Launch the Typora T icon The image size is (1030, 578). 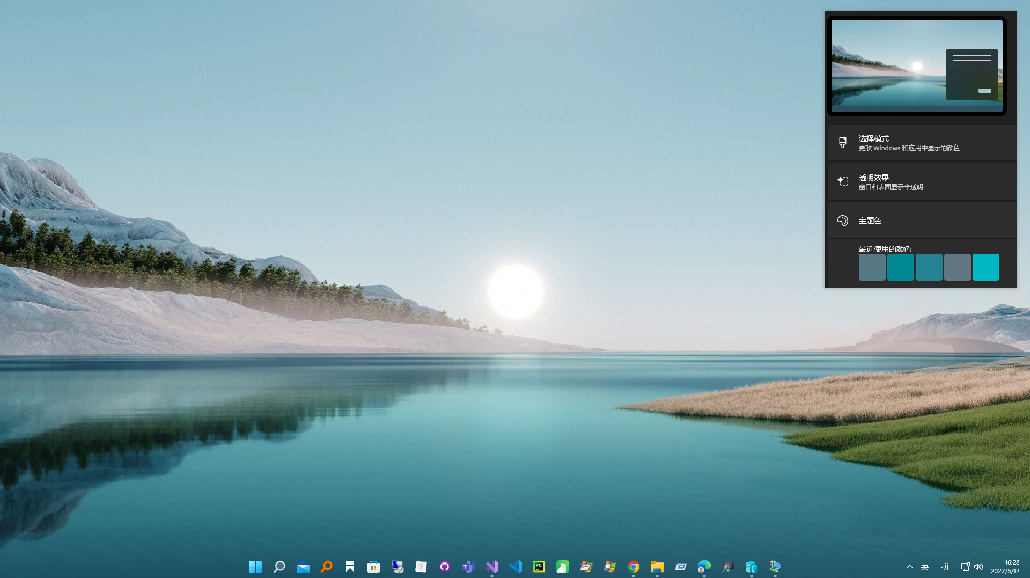[x=421, y=567]
